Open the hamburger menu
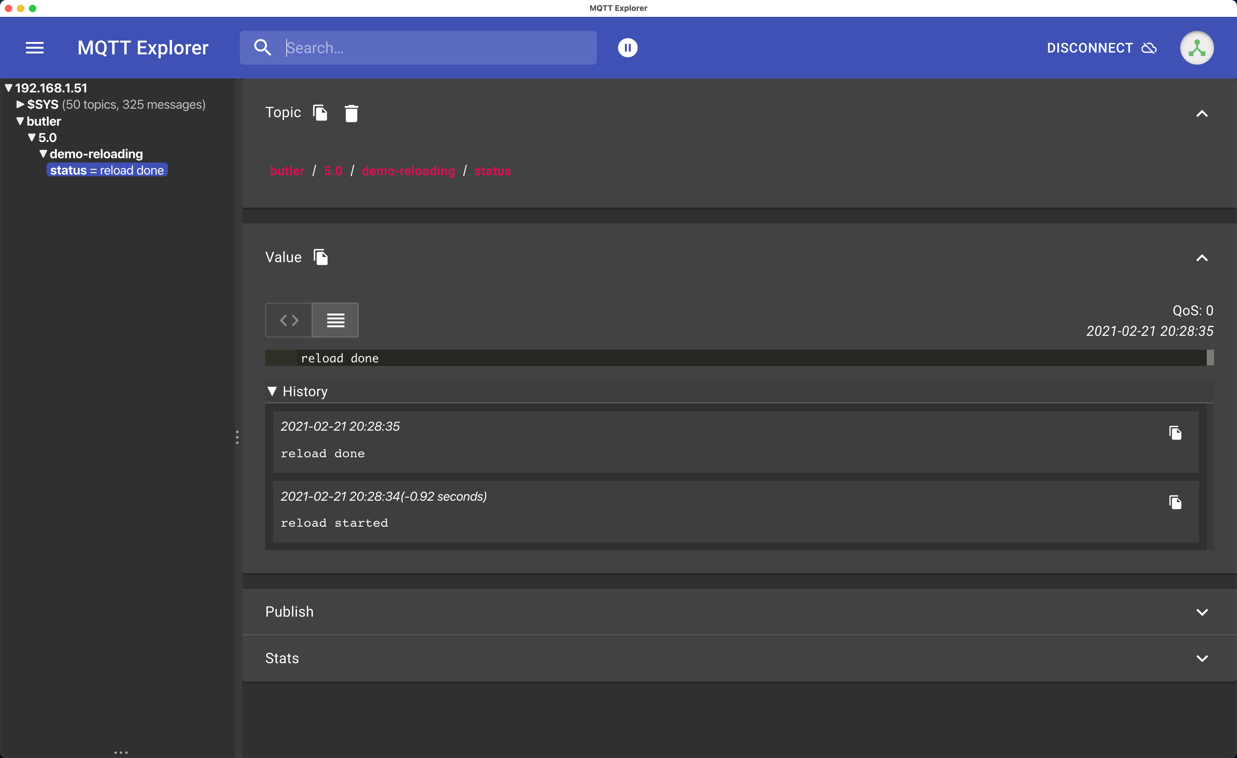The width and height of the screenshot is (1237, 758). coord(35,48)
